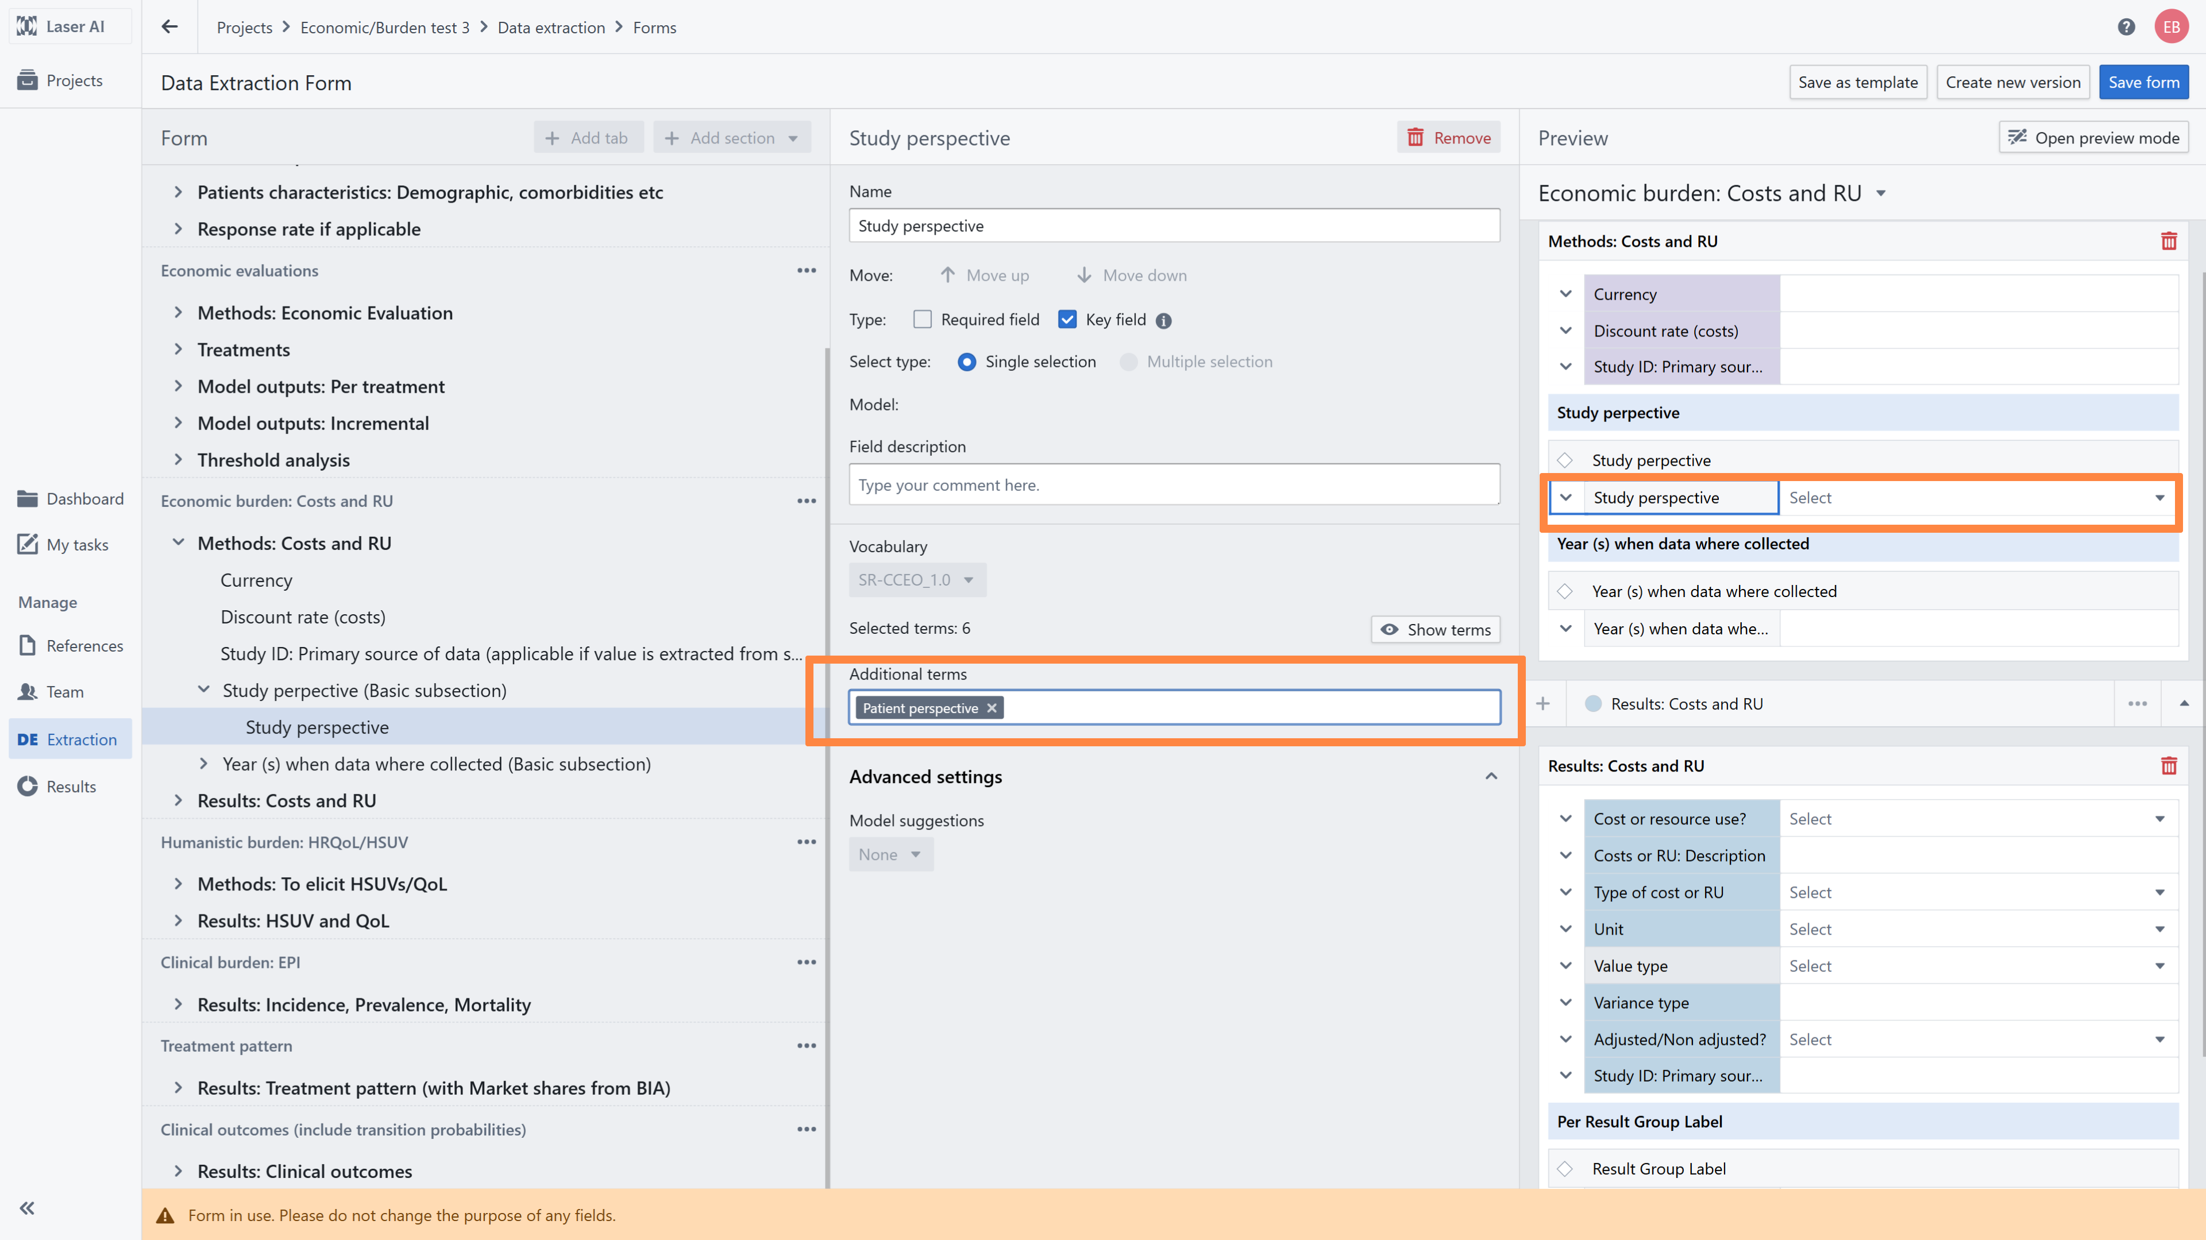Toggle the Required field checkbox
Viewport: 2206px width, 1240px height.
tap(922, 319)
